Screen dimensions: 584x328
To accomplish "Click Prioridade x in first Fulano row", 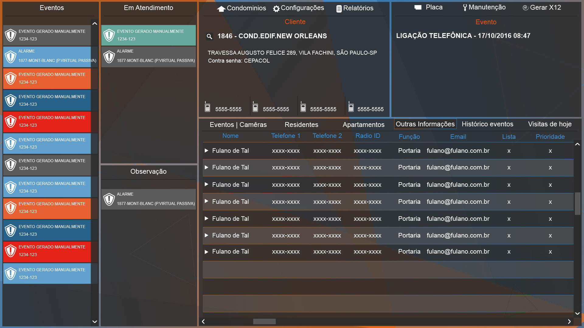I will [550, 151].
